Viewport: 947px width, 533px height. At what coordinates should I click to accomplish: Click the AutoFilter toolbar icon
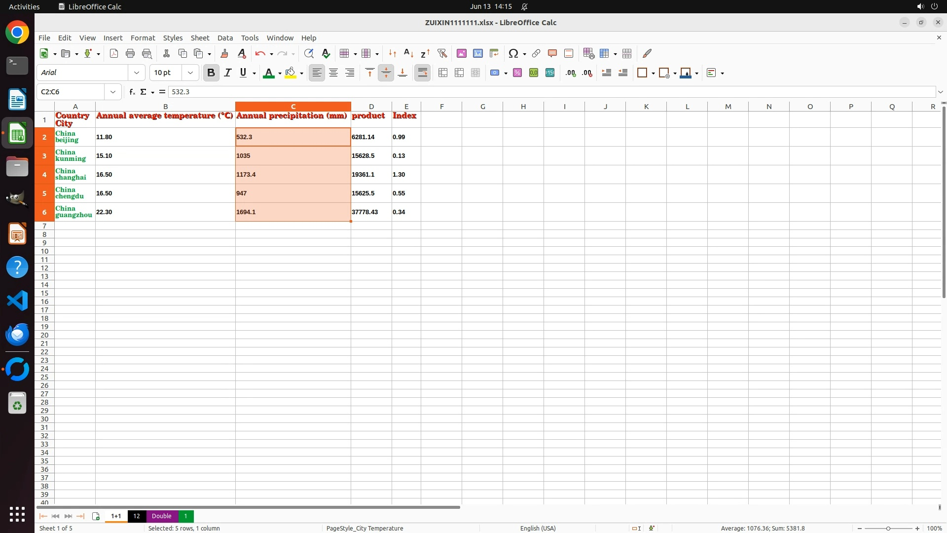pos(442,53)
